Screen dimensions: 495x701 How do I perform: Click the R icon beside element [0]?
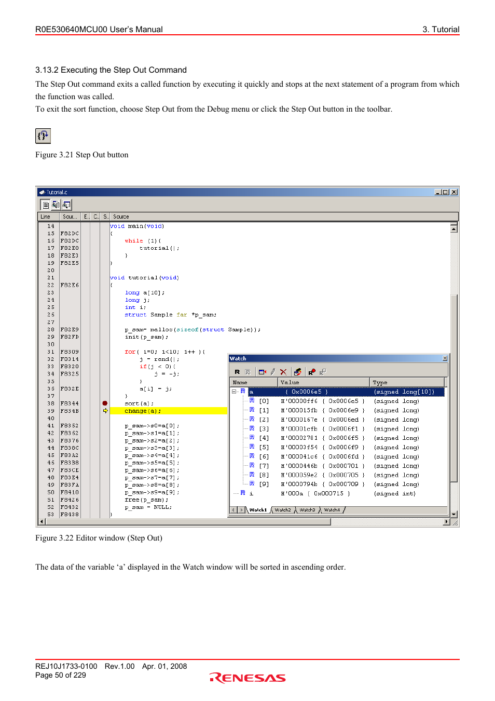click(252, 400)
